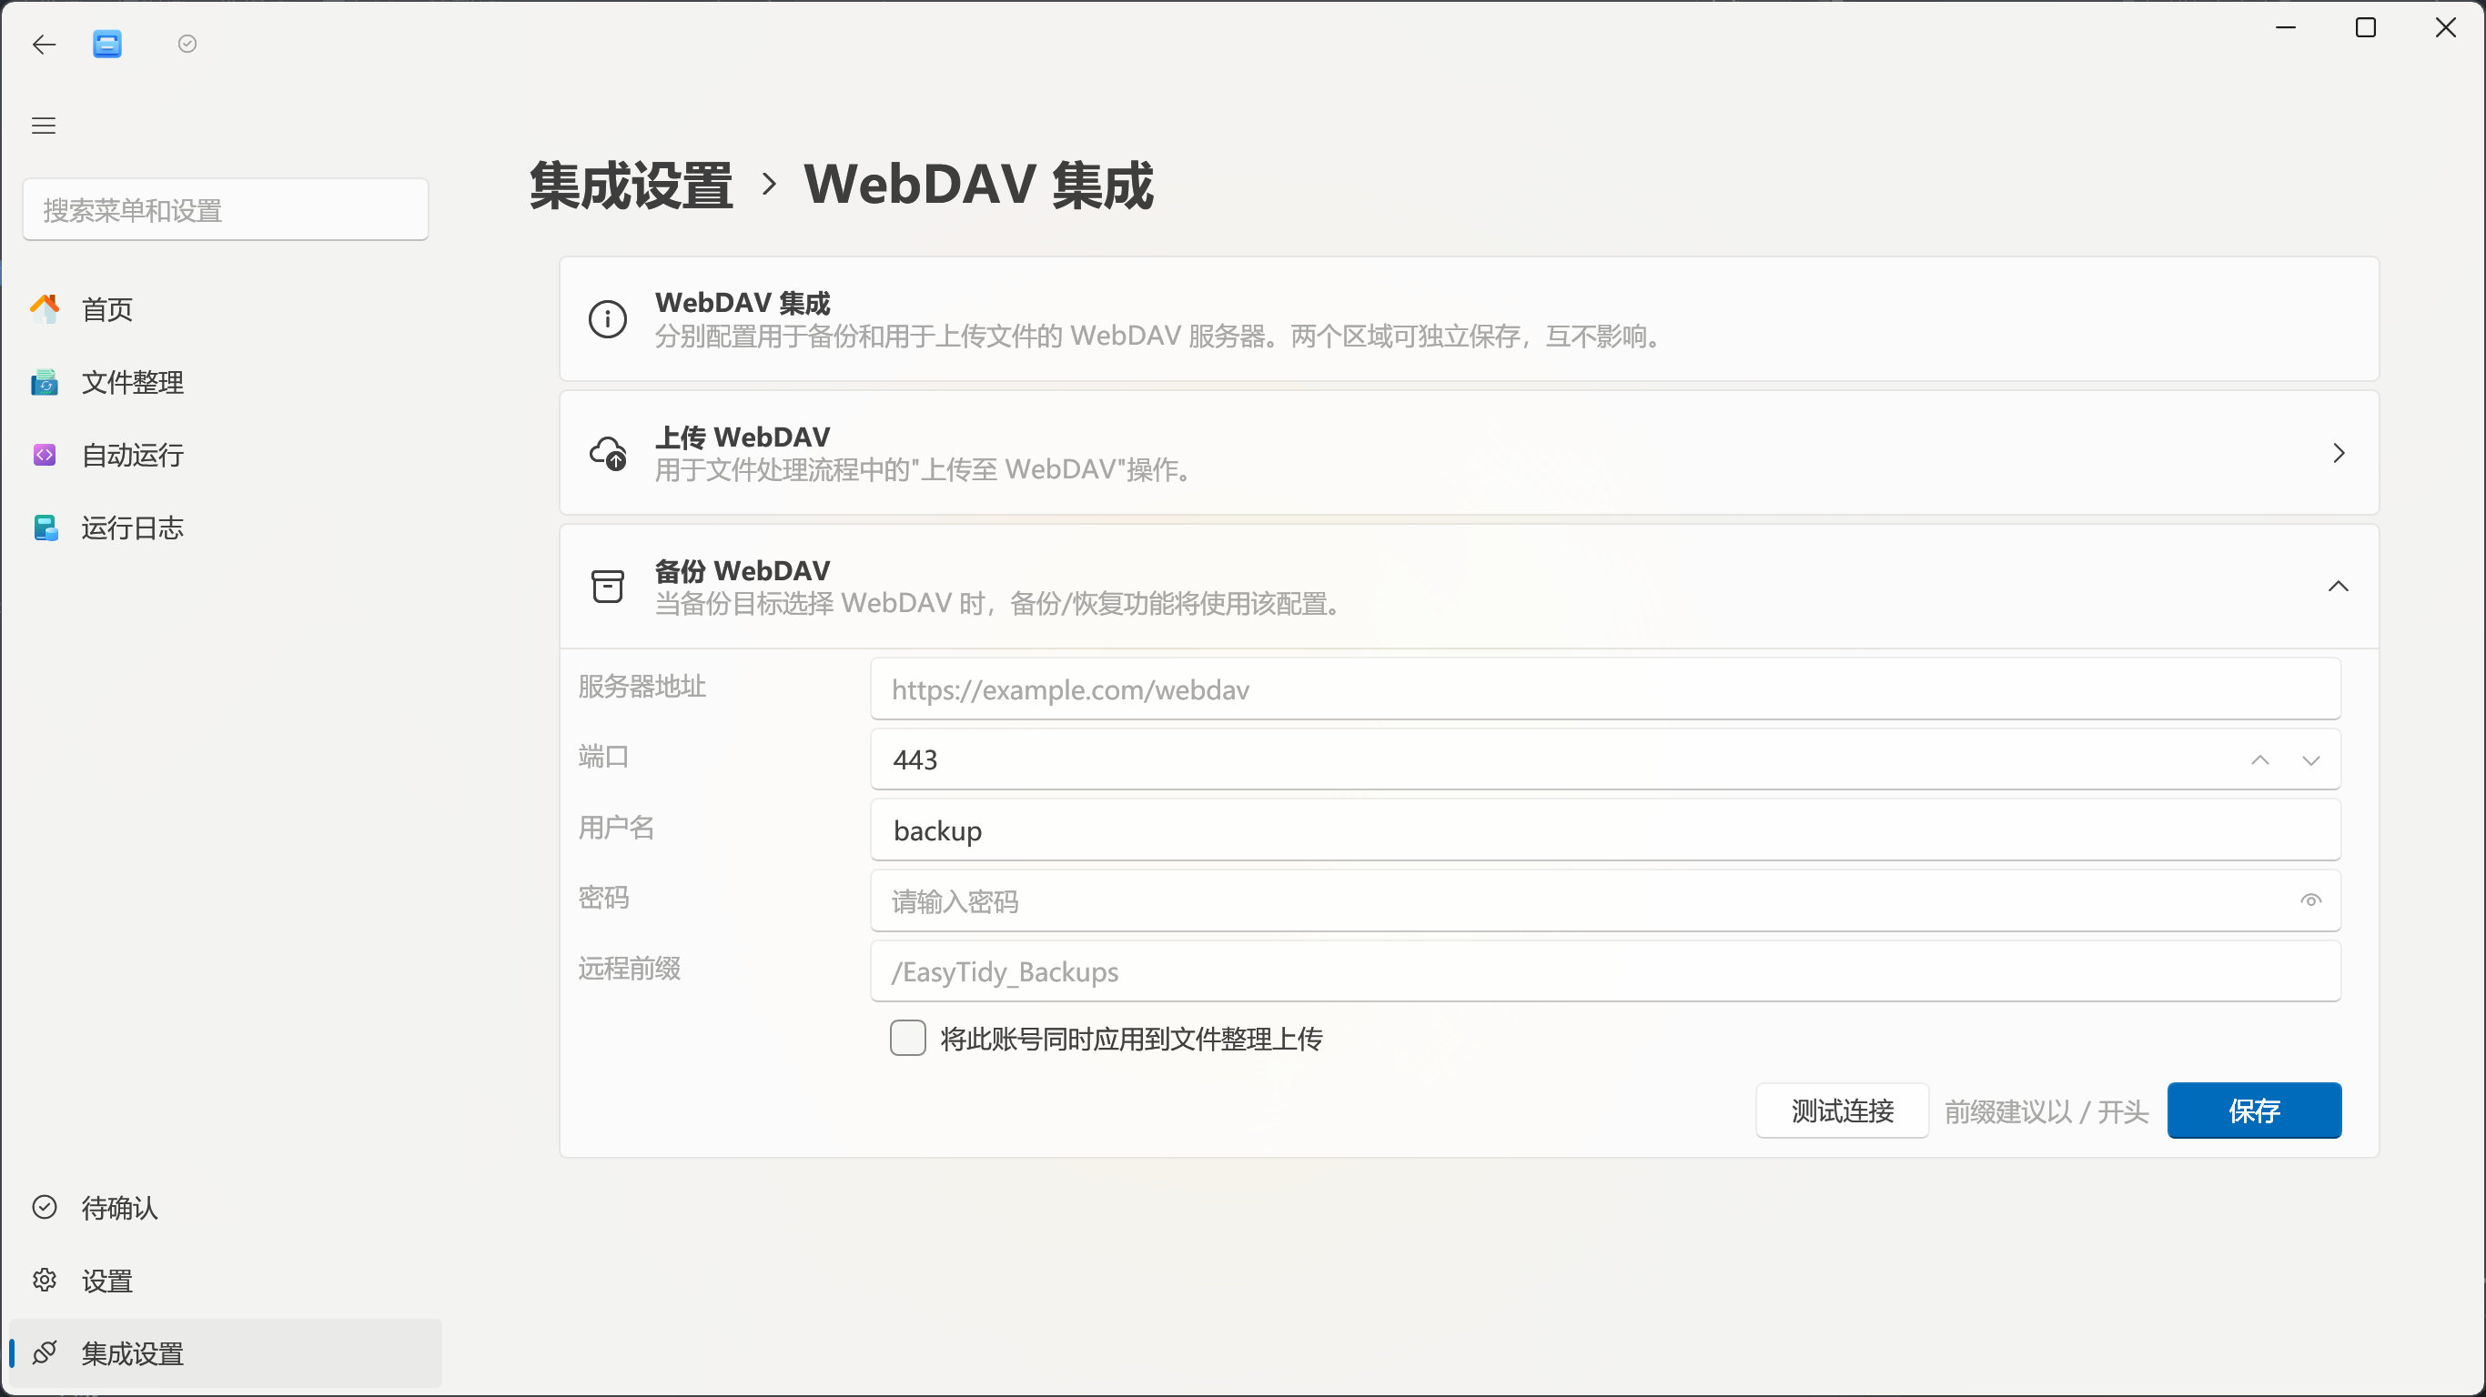The image size is (2486, 1397).
Task: Click the 上传 WebDAV card title
Action: tap(743, 436)
